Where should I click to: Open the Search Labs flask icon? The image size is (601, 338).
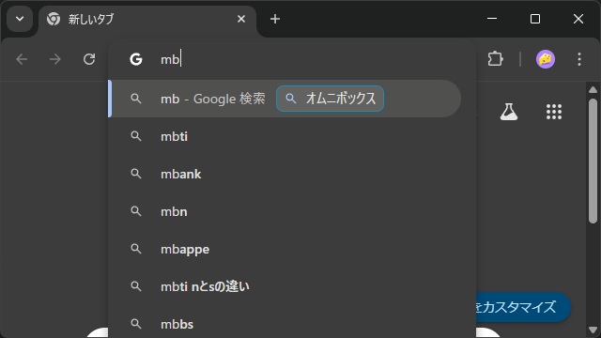(509, 112)
